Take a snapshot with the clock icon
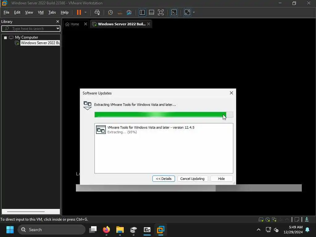 110,12
